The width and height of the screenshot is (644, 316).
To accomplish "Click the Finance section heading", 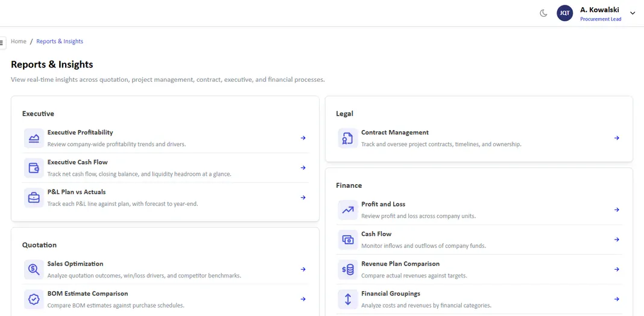I will coord(349,185).
